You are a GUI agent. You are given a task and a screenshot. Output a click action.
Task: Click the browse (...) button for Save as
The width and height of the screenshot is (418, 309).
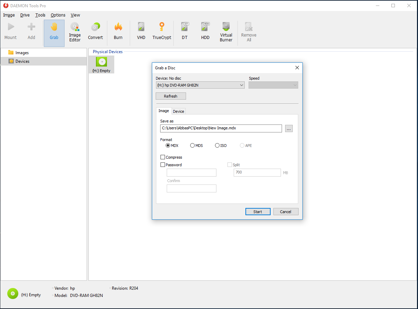(x=289, y=128)
